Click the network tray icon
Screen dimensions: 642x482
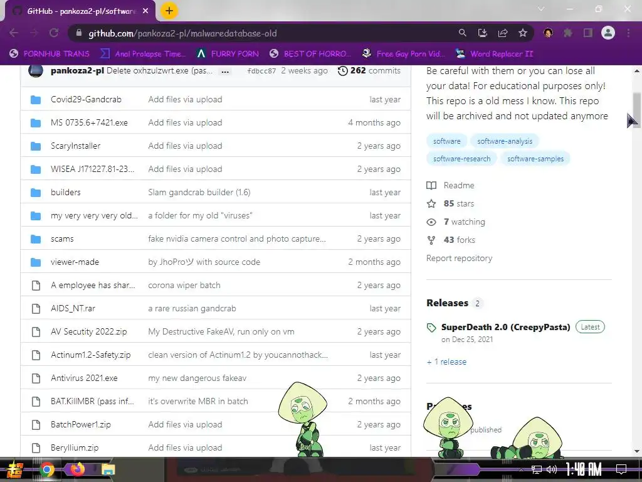coord(536,469)
